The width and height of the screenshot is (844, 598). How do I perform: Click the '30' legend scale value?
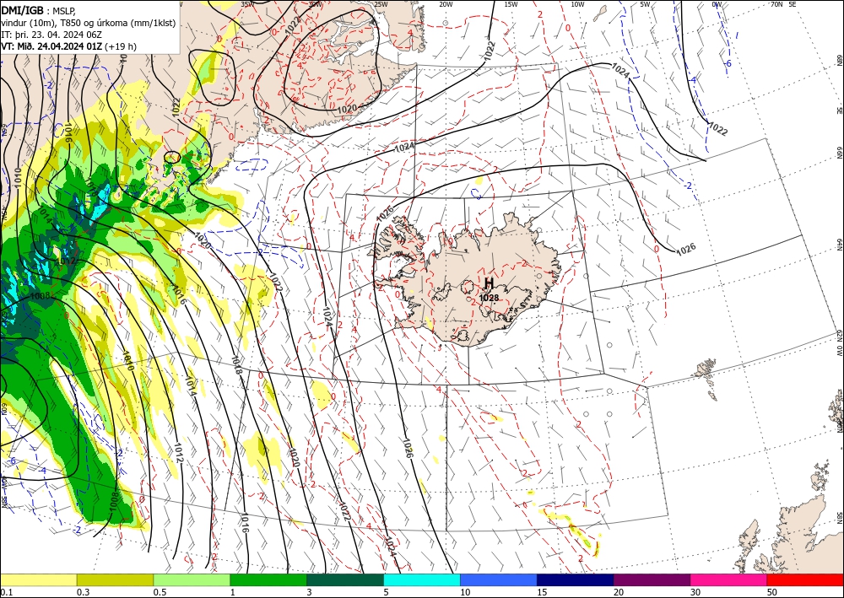click(696, 592)
